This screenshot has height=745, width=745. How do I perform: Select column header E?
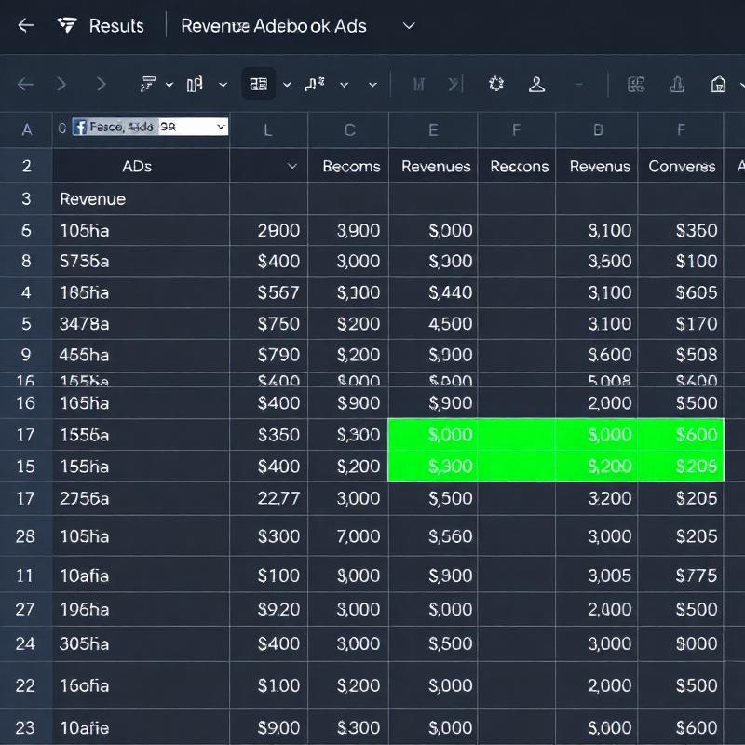[433, 129]
